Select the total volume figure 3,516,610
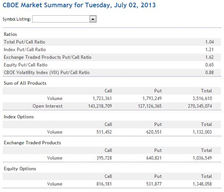 click(x=202, y=98)
